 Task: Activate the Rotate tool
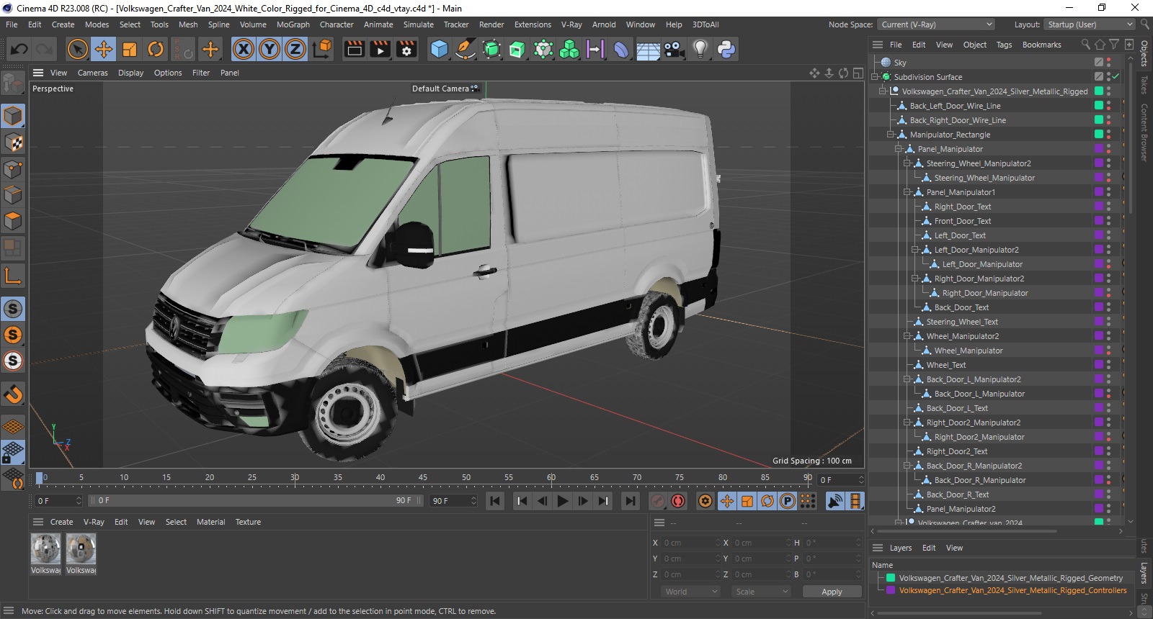156,49
